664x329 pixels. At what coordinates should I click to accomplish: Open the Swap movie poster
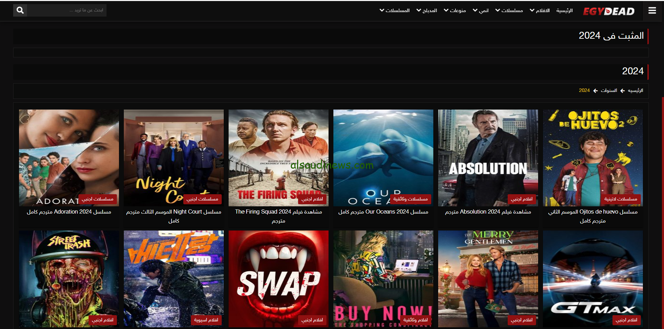click(x=278, y=279)
